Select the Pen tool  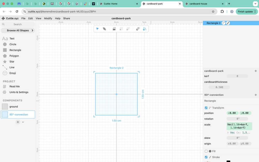104,29
